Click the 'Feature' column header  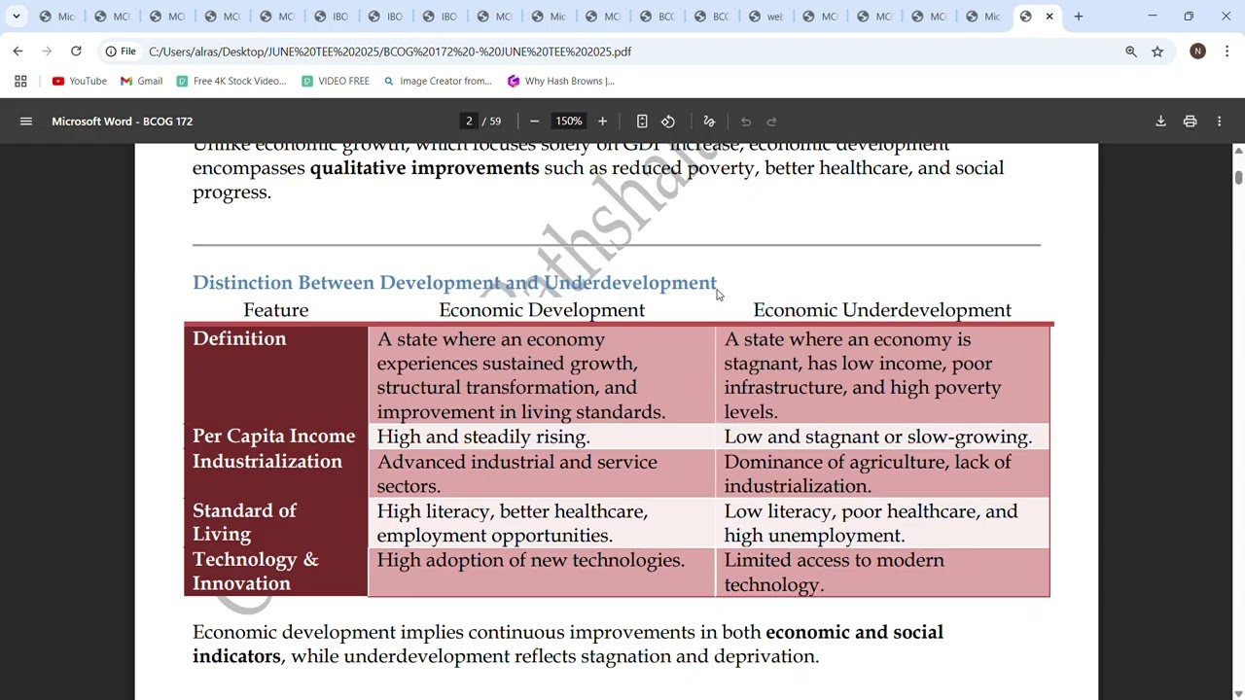click(276, 310)
